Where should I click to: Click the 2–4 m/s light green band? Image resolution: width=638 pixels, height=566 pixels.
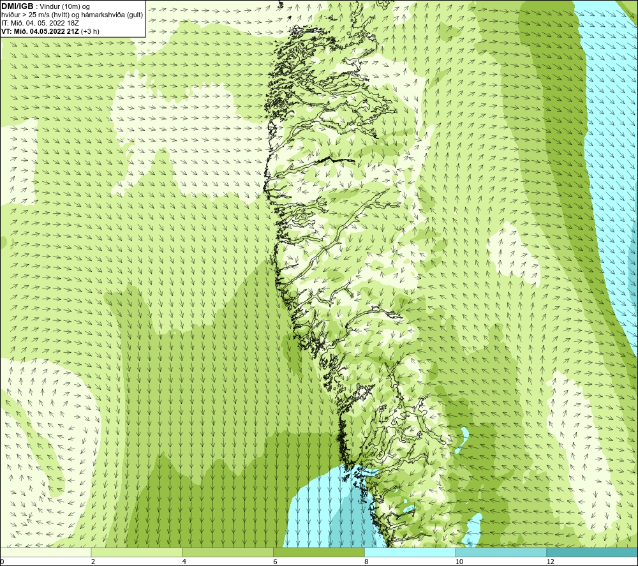click(x=137, y=552)
